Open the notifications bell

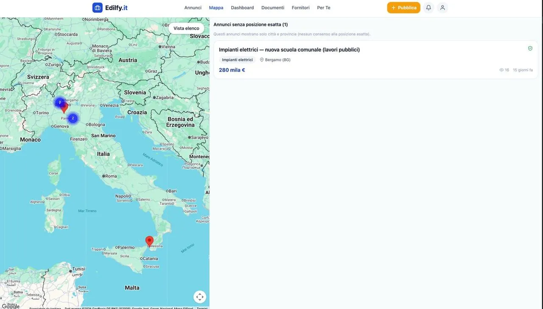point(428,8)
